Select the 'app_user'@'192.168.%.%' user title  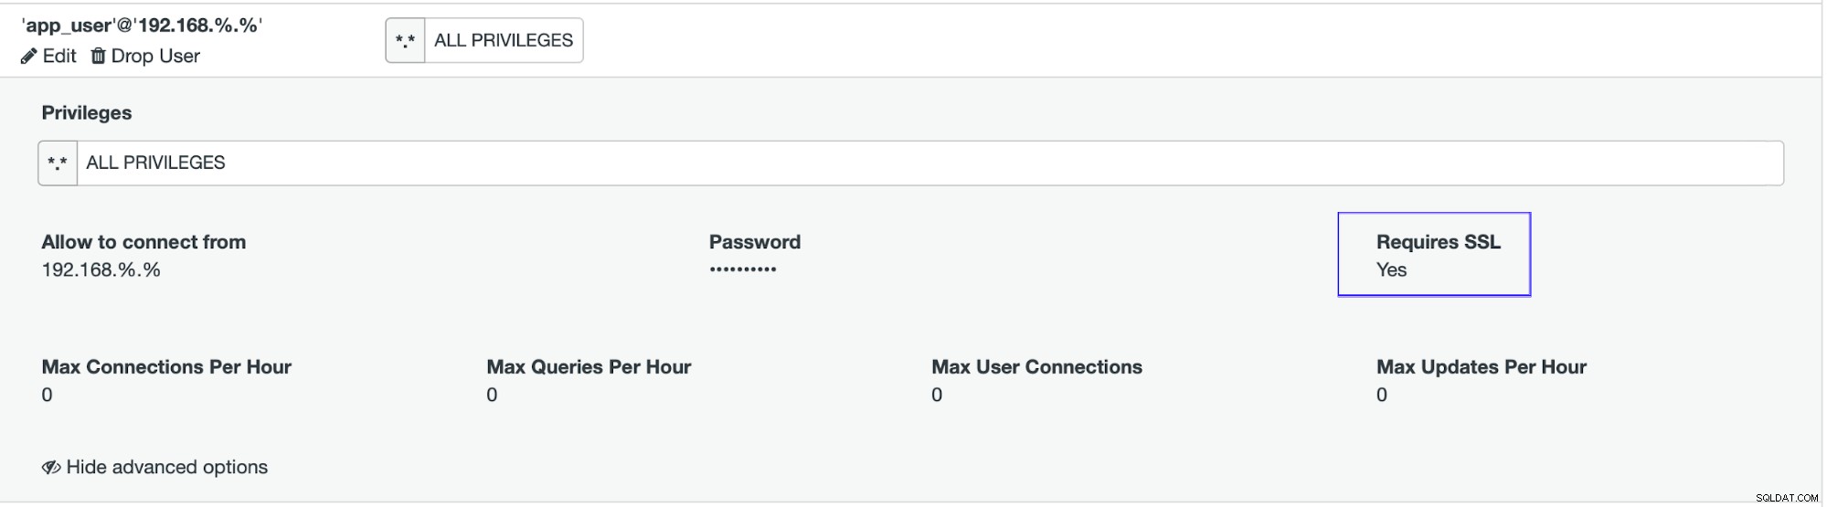pyautogui.click(x=142, y=26)
